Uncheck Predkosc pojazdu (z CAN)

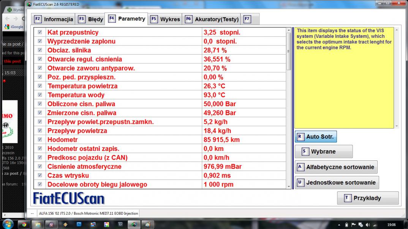pyautogui.click(x=40, y=157)
